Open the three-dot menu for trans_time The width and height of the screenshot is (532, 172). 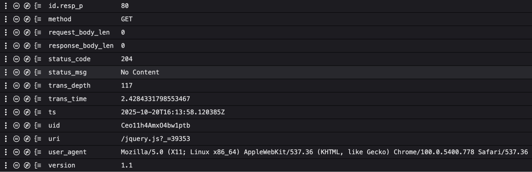[6, 99]
